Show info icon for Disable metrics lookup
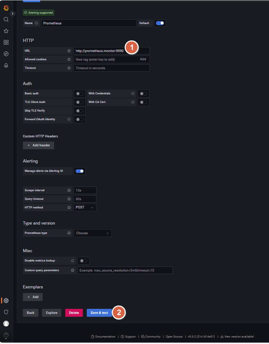Viewport: 269px width, 344px height. 72,261
